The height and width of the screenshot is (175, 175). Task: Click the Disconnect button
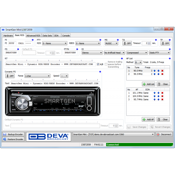pos(164,134)
